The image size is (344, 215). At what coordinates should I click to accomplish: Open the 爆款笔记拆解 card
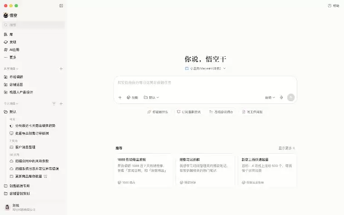(205, 171)
